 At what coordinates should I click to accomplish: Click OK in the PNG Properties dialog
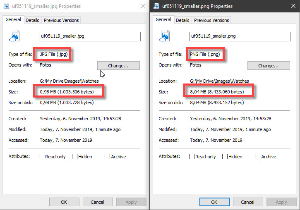tap(214, 202)
